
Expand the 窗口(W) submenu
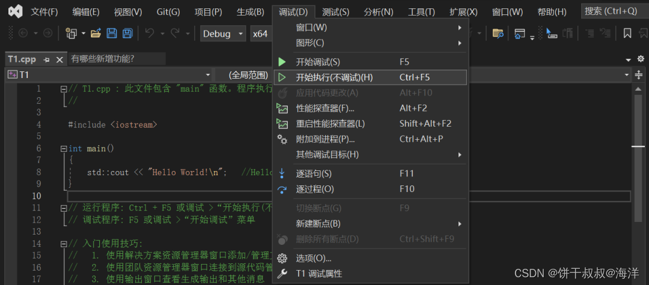370,28
